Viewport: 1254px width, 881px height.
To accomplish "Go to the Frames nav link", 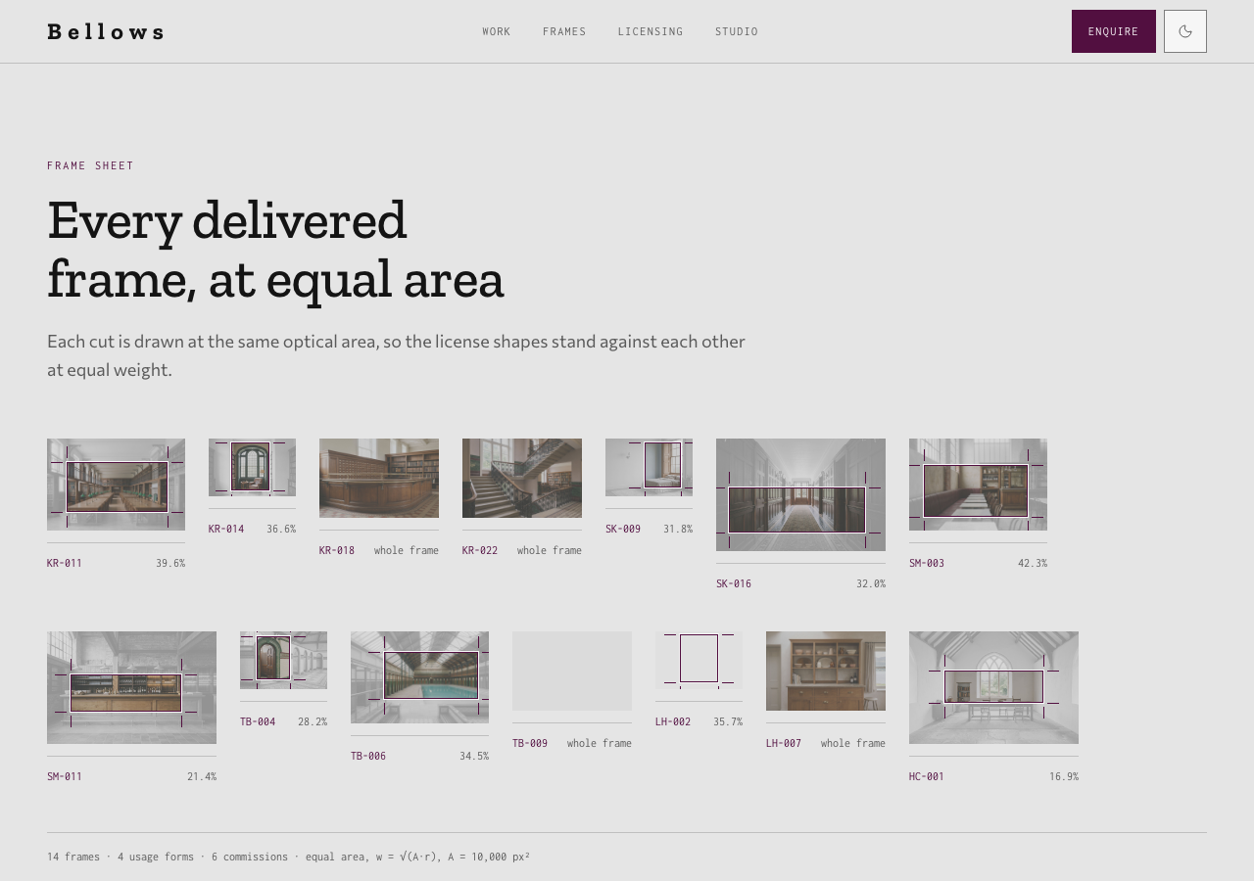I will [x=564, y=31].
